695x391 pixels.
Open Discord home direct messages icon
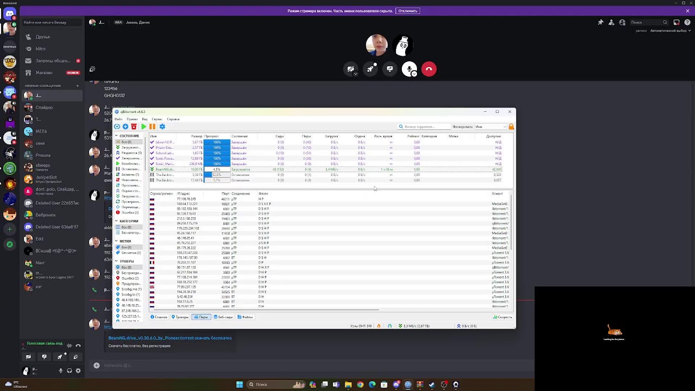tap(10, 14)
